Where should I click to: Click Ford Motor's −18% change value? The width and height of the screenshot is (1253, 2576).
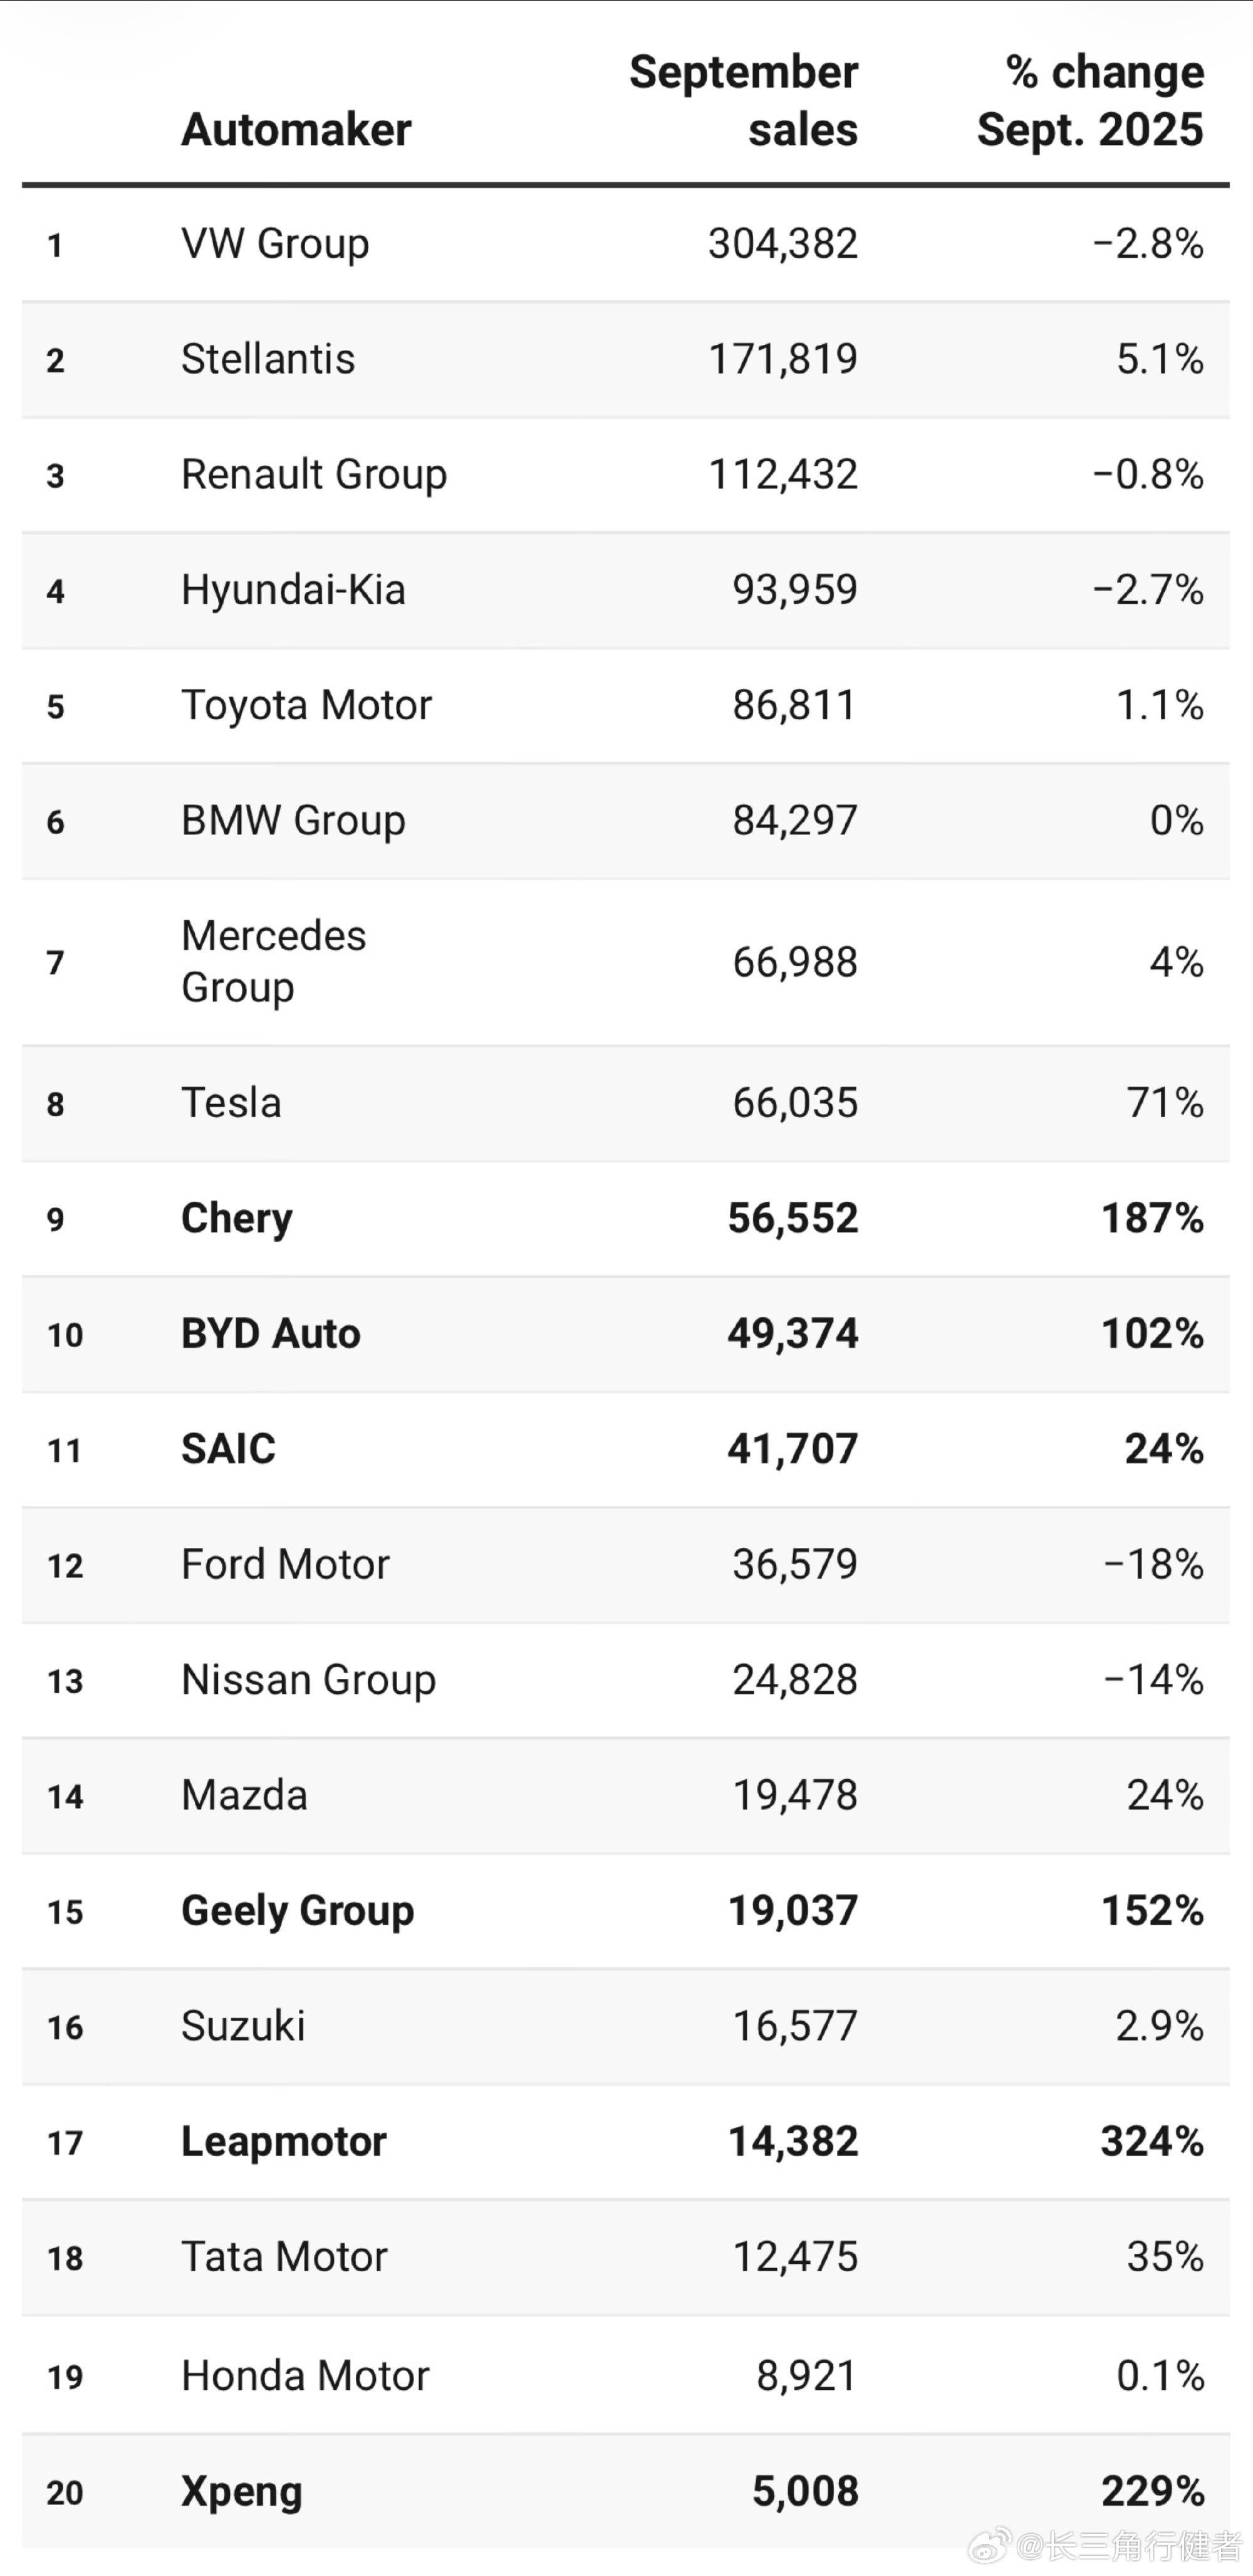tap(1154, 1565)
